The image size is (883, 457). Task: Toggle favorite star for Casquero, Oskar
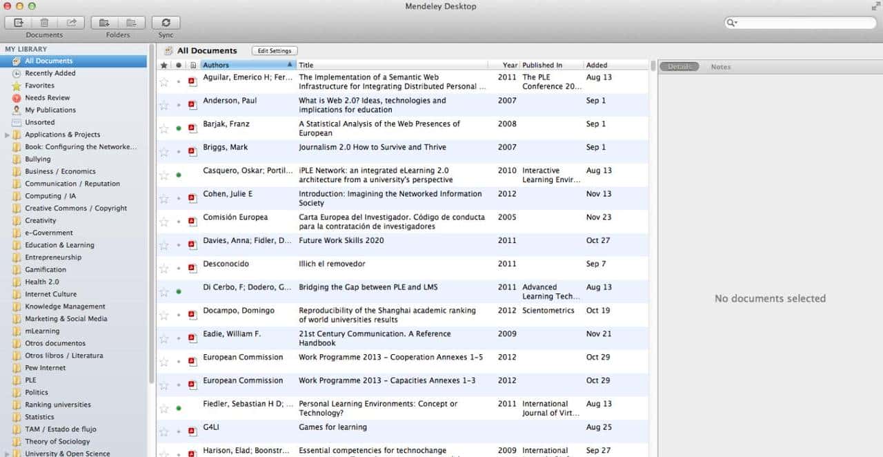pyautogui.click(x=164, y=175)
